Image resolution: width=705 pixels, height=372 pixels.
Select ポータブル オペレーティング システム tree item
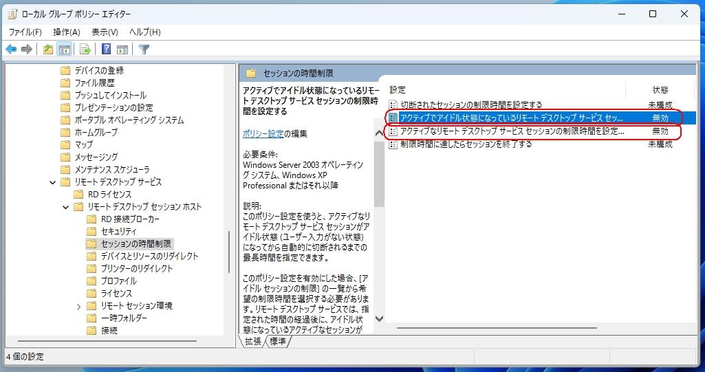tap(129, 120)
